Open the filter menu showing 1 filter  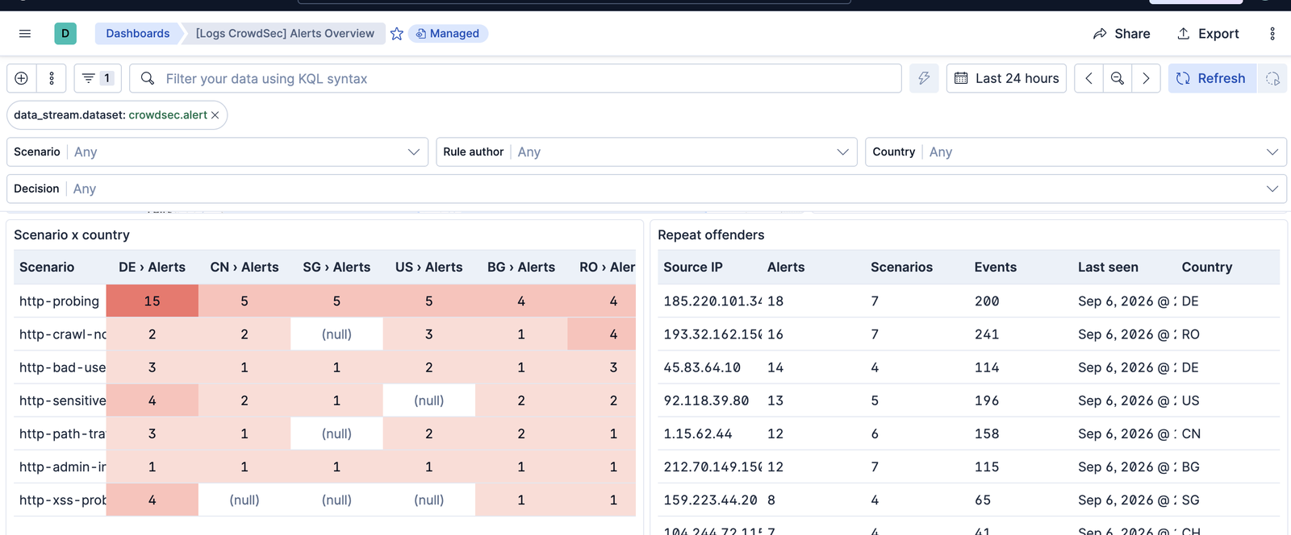(x=98, y=78)
